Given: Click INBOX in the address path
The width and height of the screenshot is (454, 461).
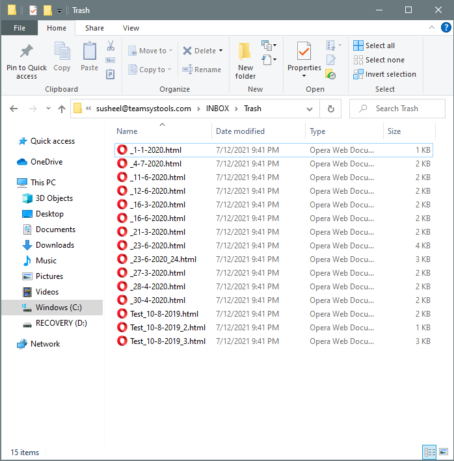Looking at the screenshot, I should click(x=217, y=109).
